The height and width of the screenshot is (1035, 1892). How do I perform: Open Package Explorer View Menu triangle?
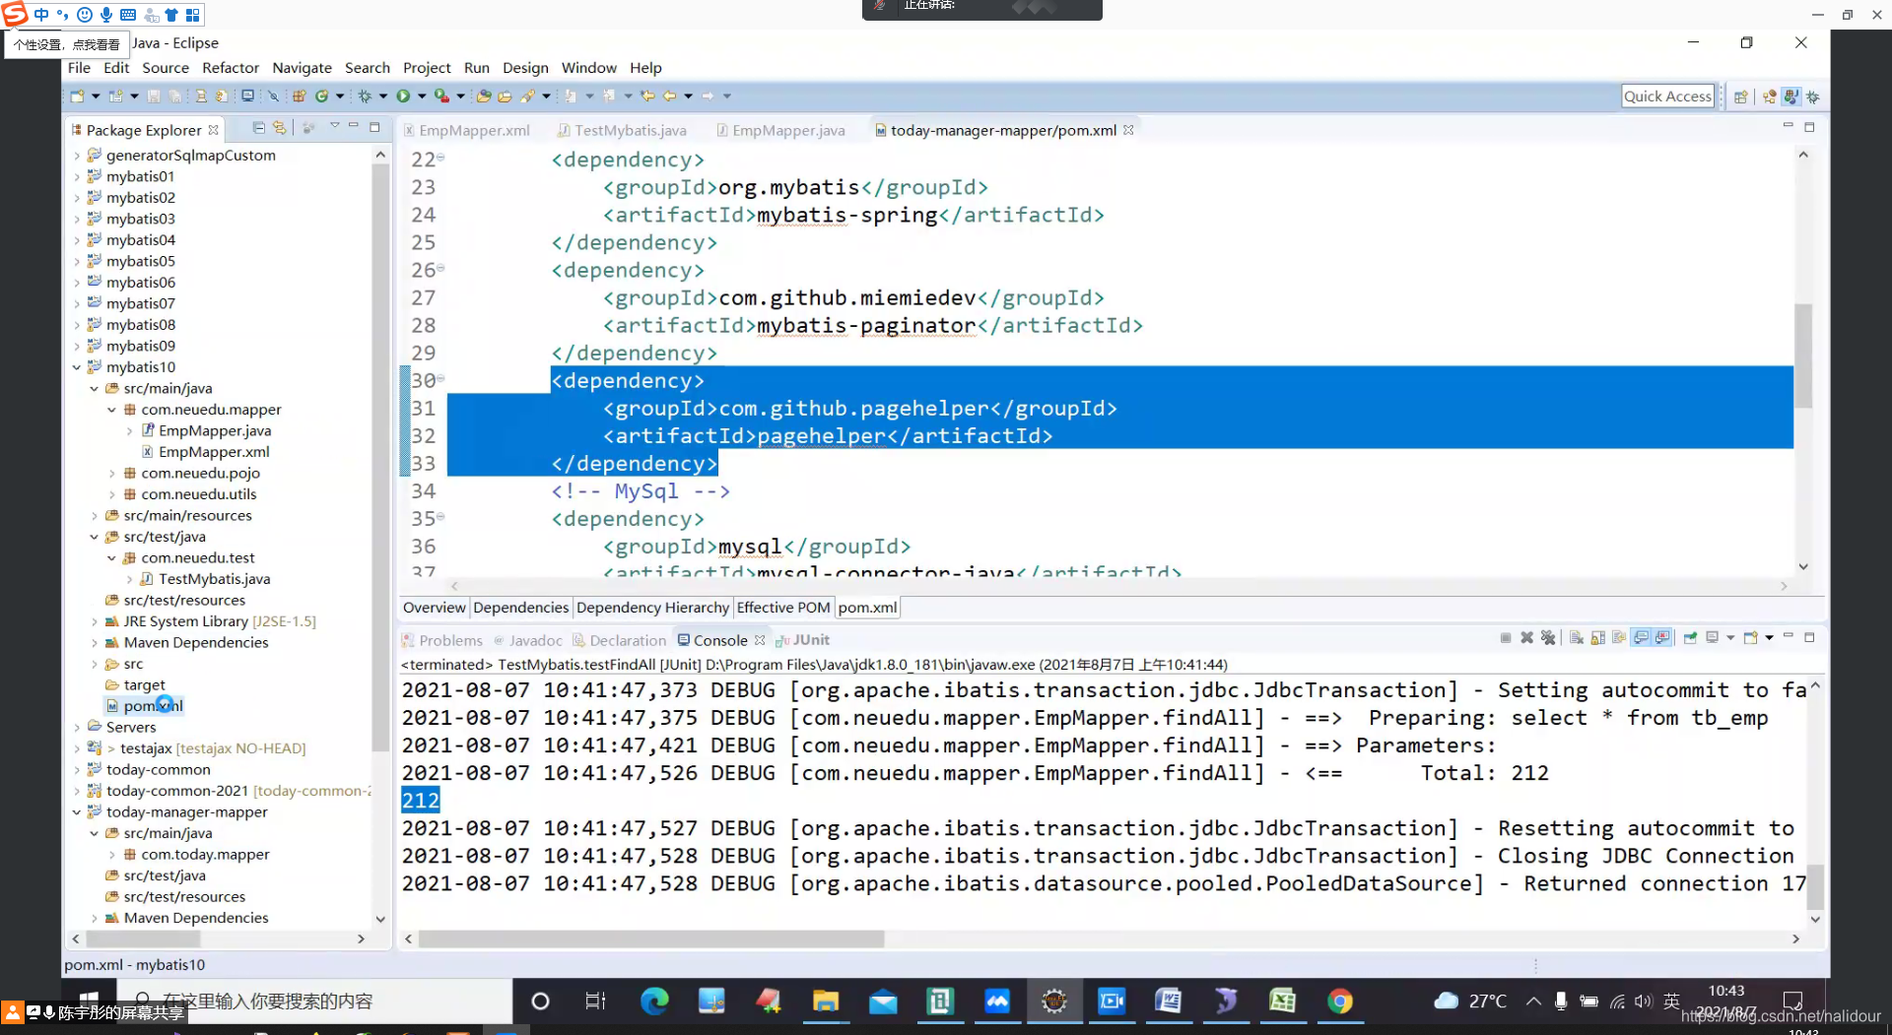coord(334,126)
